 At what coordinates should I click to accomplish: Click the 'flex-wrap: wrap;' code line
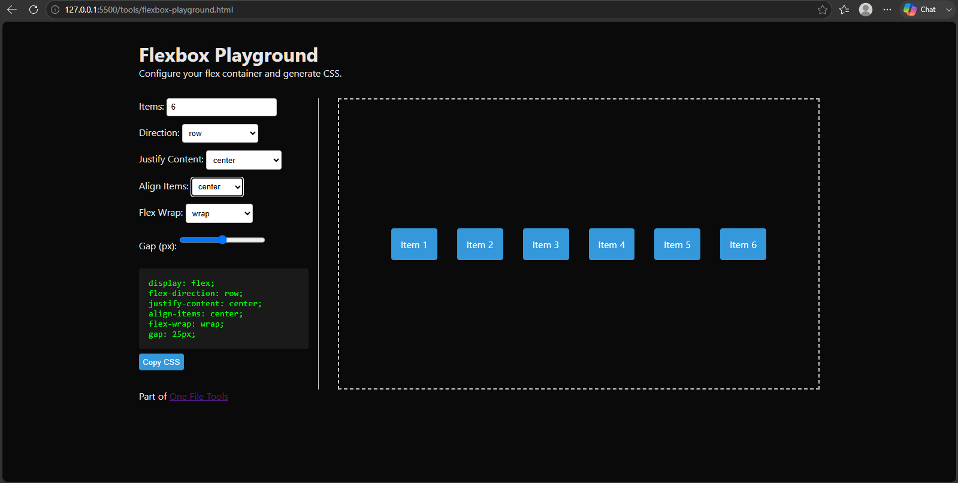tap(186, 324)
